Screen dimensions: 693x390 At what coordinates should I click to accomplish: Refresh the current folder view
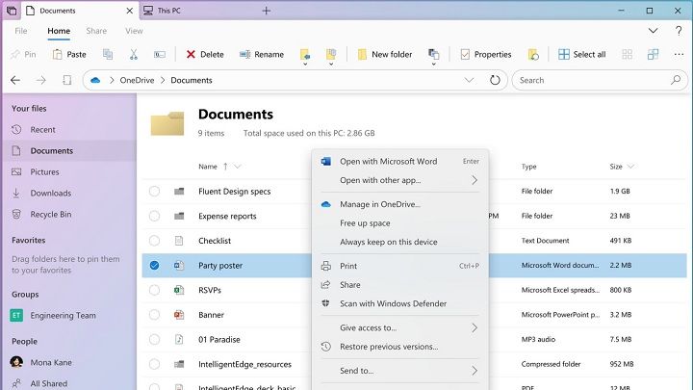(x=495, y=81)
